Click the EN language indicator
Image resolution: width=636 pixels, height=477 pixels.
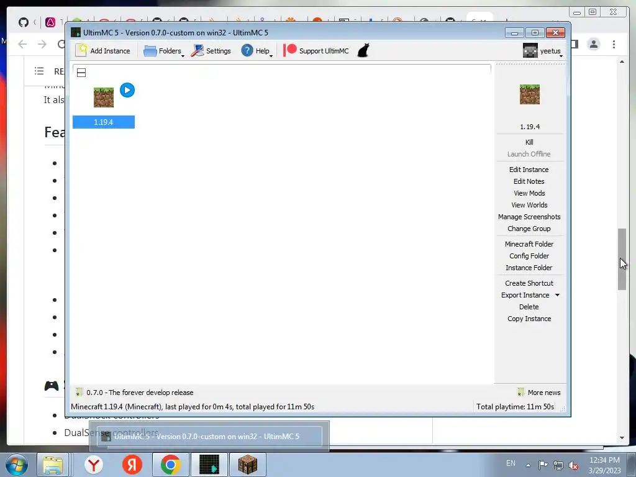[511, 463]
